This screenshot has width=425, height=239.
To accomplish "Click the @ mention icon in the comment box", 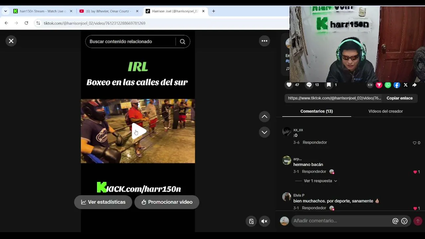I will coord(395,221).
